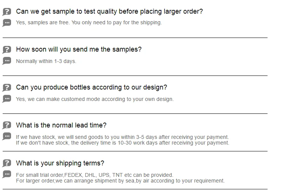Click question icon beside 'How soon' question
Viewport: 282px width, 192px height.
click(x=7, y=50)
